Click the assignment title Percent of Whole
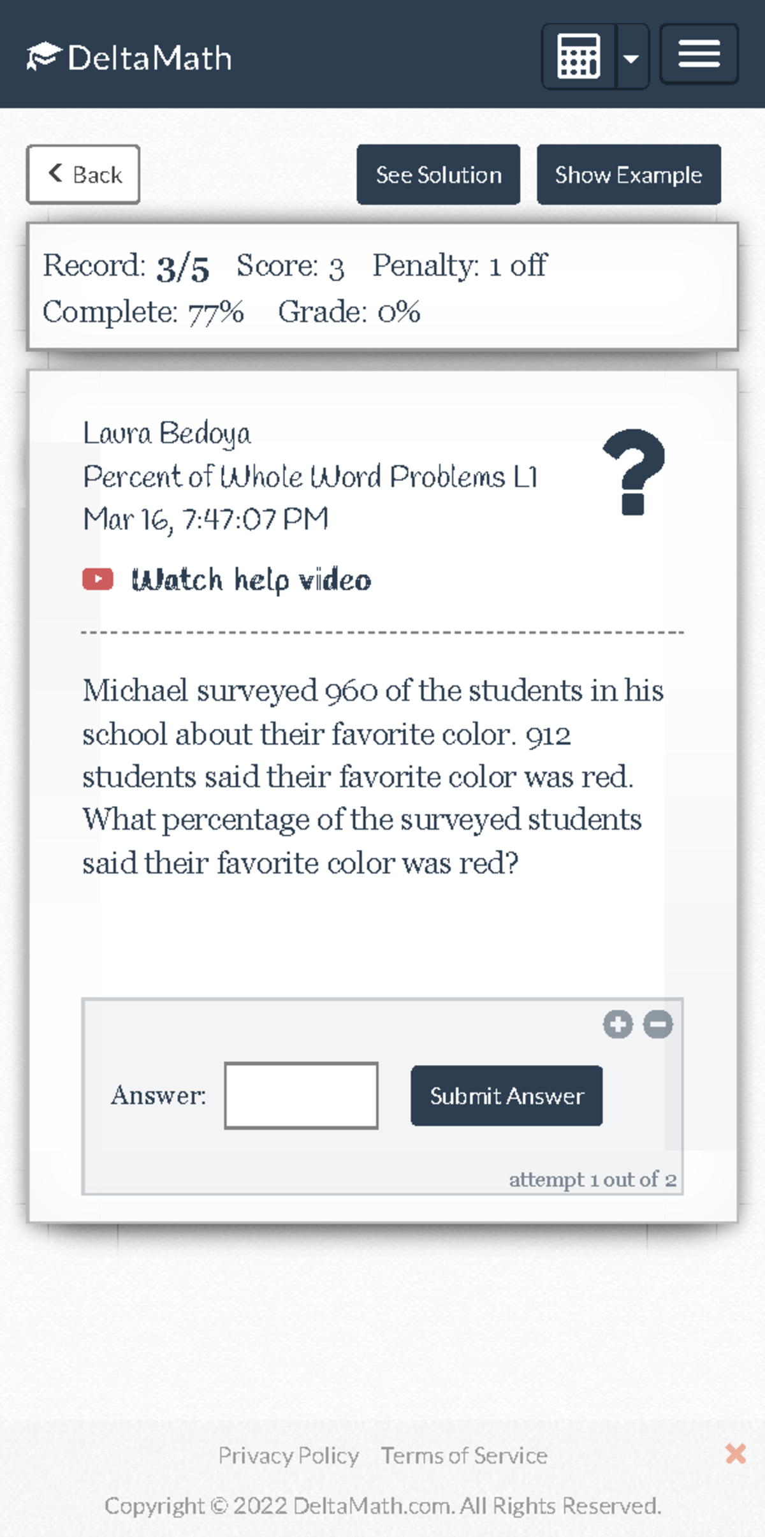Viewport: 765px width, 1537px height. 310,476
